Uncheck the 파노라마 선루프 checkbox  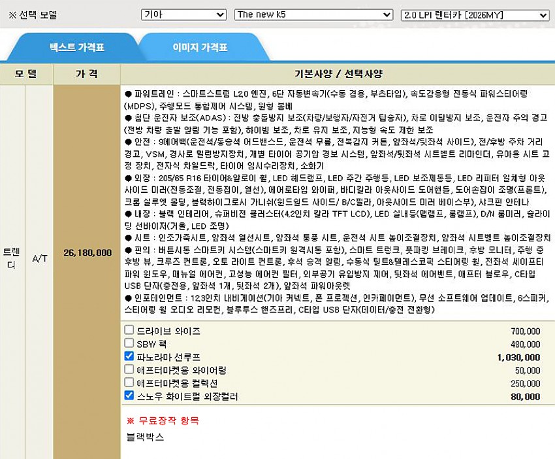(129, 356)
